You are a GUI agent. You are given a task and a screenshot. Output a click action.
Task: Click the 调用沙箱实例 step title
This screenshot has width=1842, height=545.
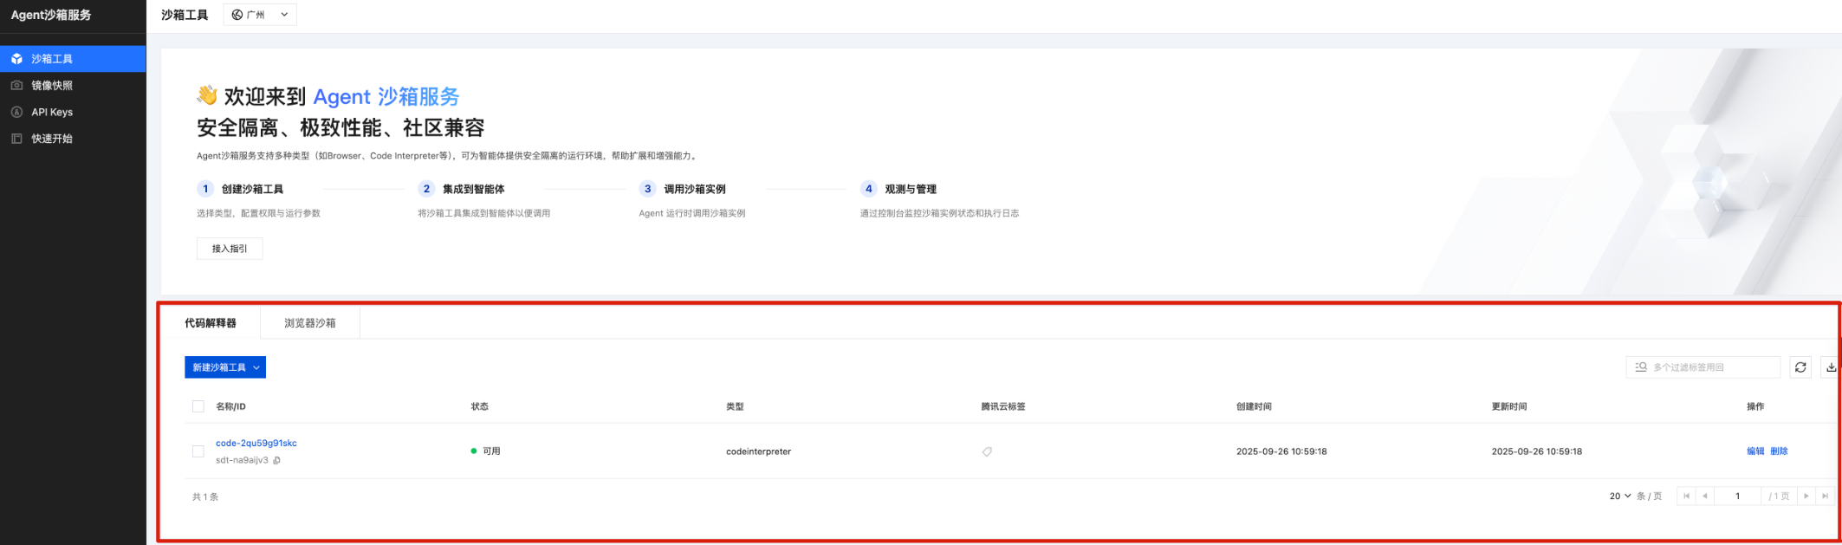[x=695, y=189]
